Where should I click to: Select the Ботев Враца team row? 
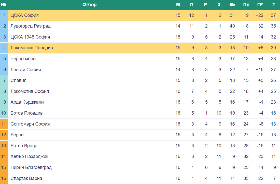coord(140,146)
